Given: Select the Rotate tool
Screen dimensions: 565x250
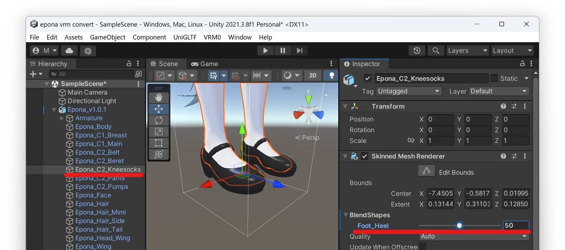Looking at the screenshot, I should point(159,120).
